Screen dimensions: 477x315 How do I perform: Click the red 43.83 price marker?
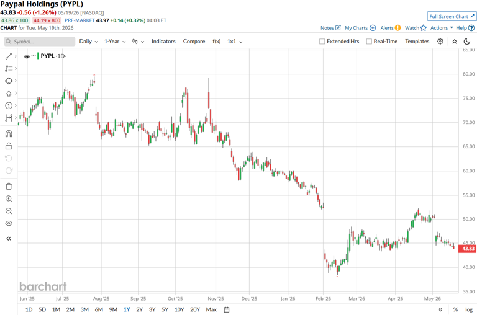click(x=467, y=249)
